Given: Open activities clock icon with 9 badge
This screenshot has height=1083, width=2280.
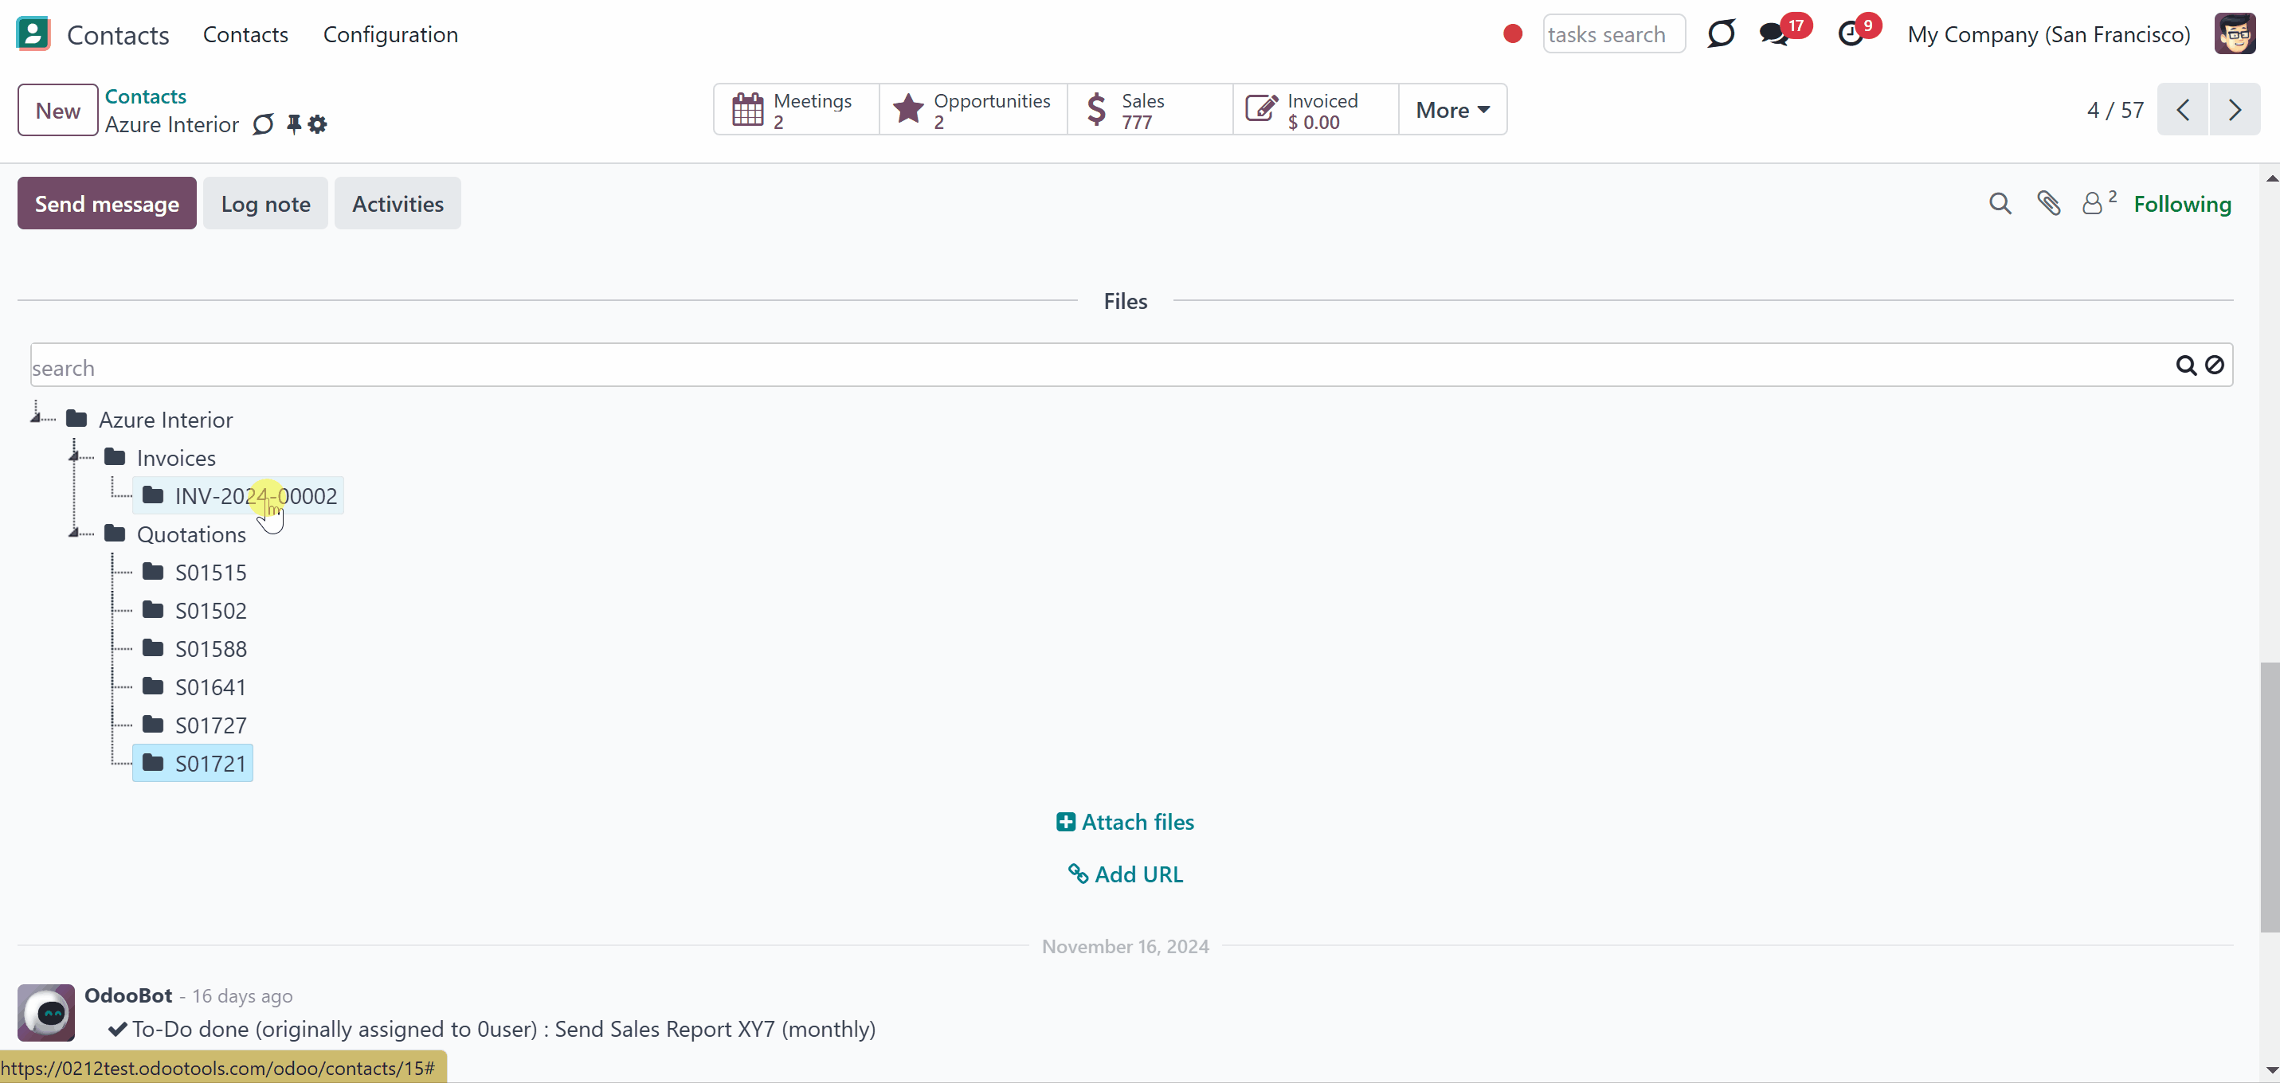Looking at the screenshot, I should click(1851, 33).
